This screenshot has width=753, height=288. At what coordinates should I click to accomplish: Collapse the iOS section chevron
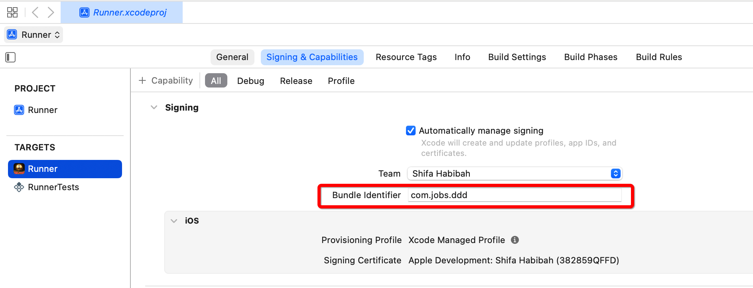pyautogui.click(x=174, y=221)
